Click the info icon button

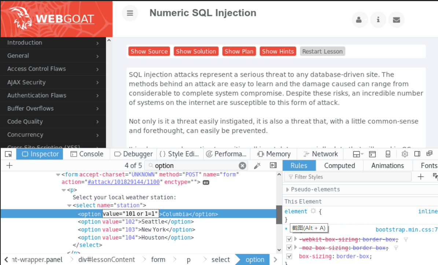(378, 20)
